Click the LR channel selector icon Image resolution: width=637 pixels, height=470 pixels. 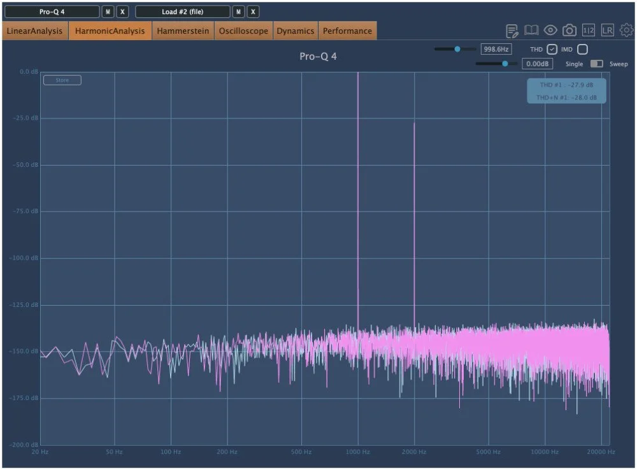(606, 29)
